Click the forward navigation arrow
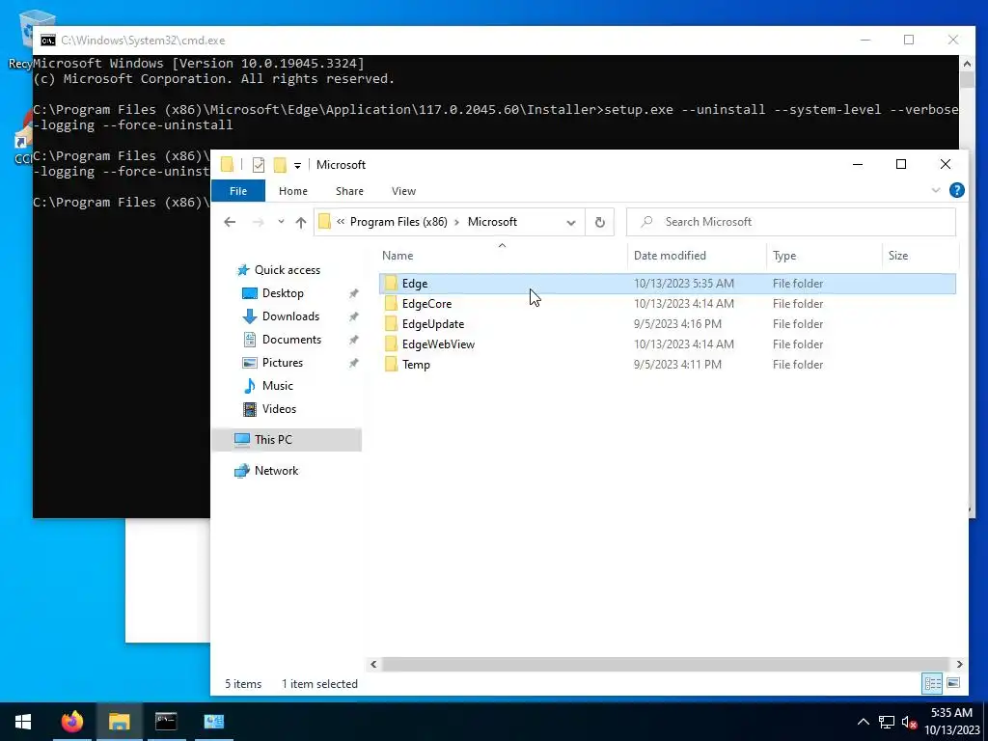 258,222
